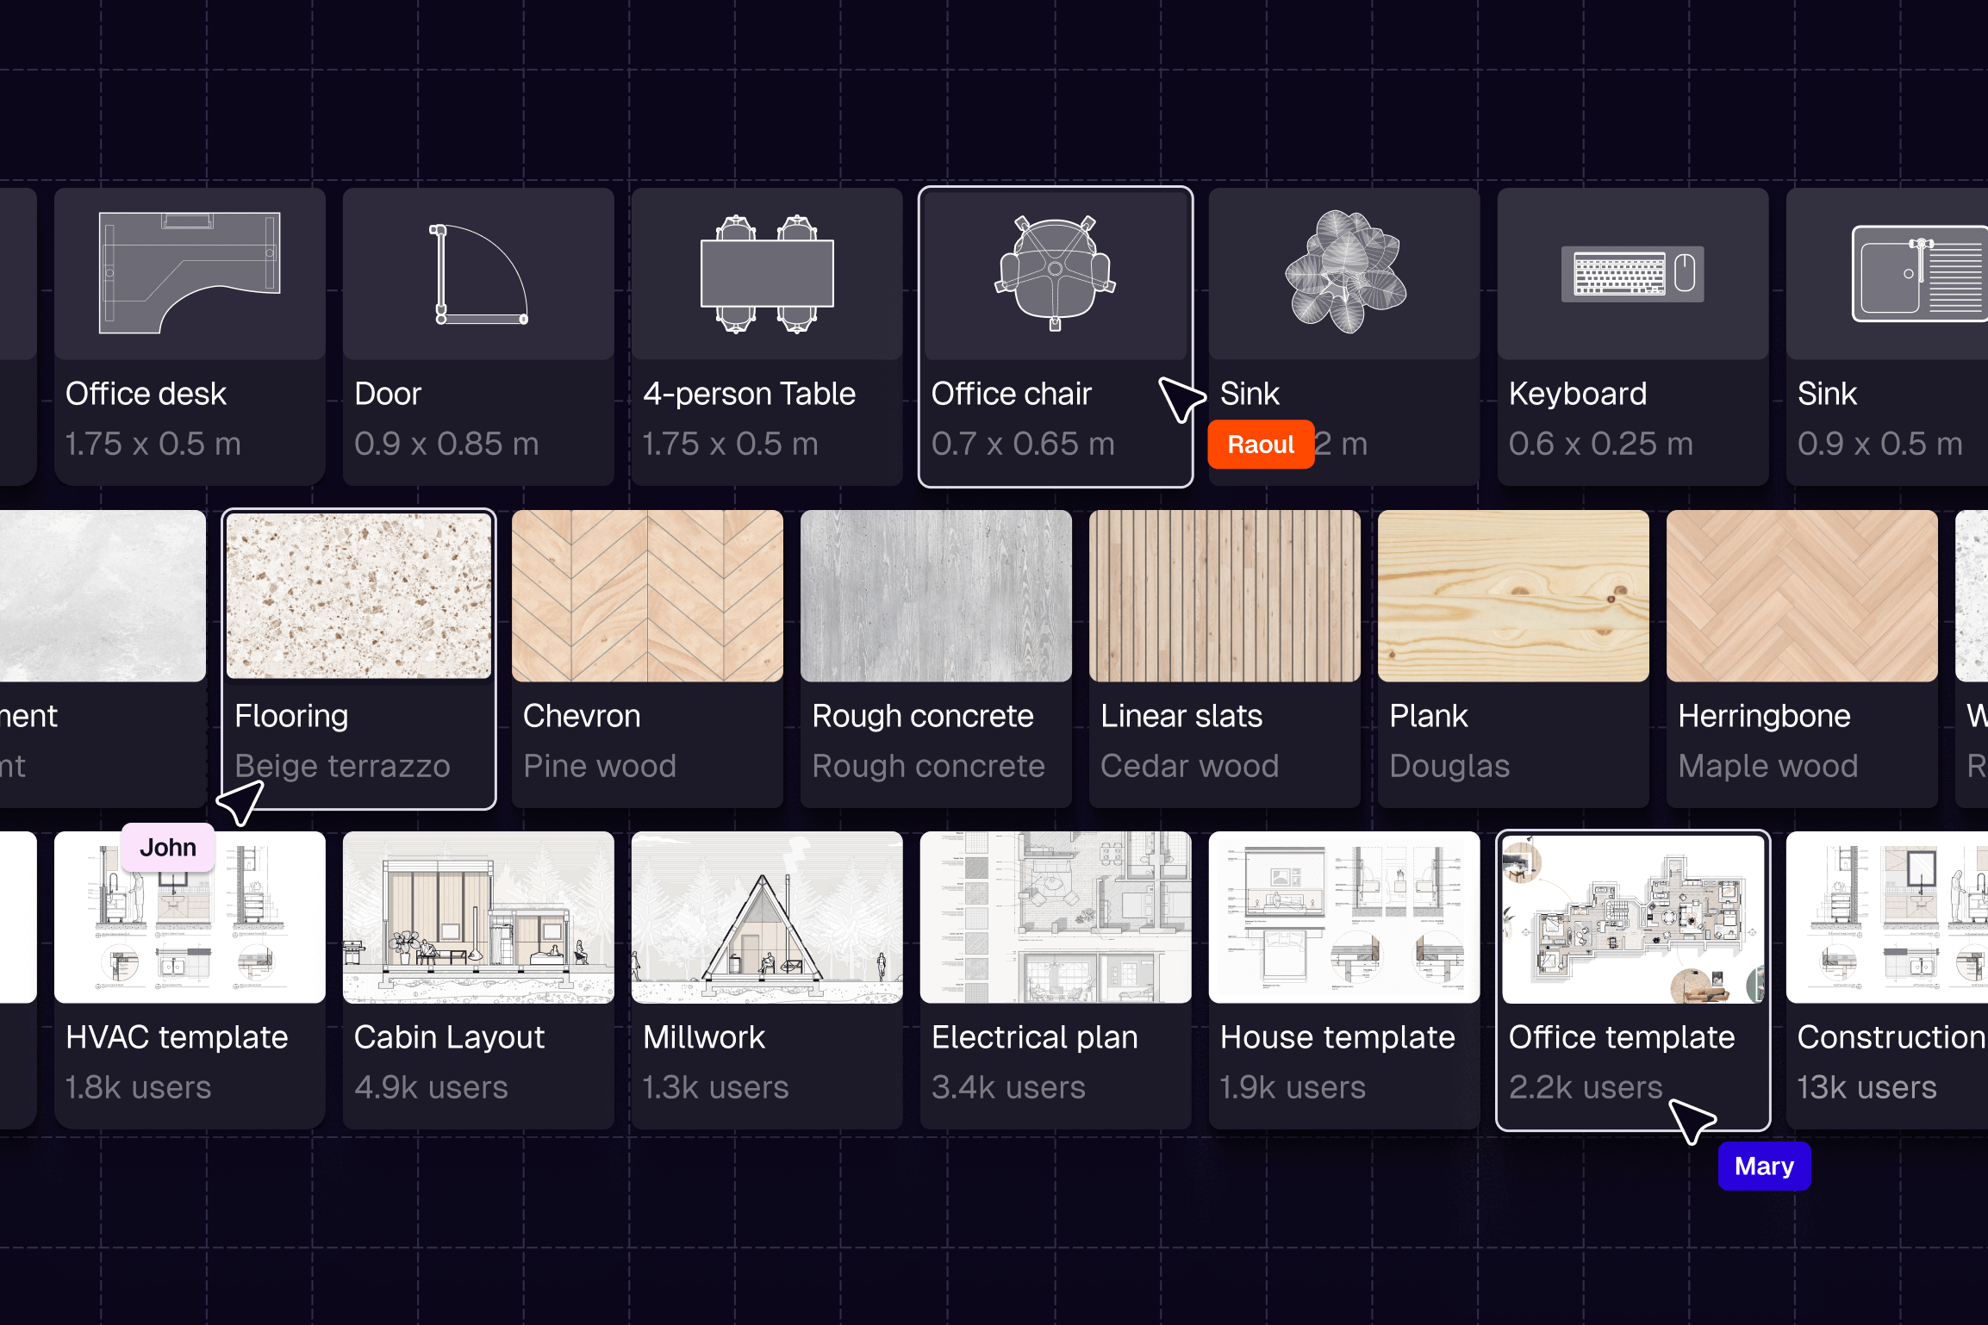Screen dimensions: 1988x1325
Task: Select the Herringbone maple wood swatch
Action: (1802, 596)
